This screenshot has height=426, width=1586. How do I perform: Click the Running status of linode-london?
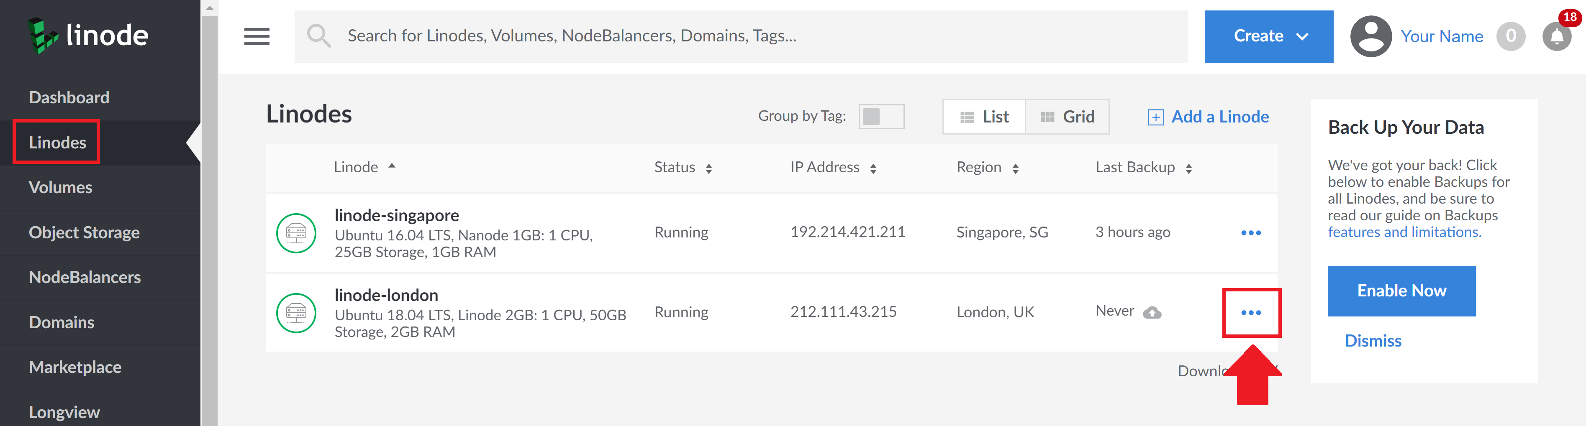click(681, 312)
